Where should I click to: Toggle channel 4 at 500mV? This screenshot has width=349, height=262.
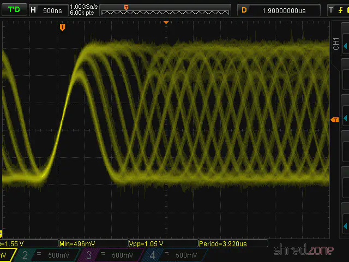[x=172, y=255]
